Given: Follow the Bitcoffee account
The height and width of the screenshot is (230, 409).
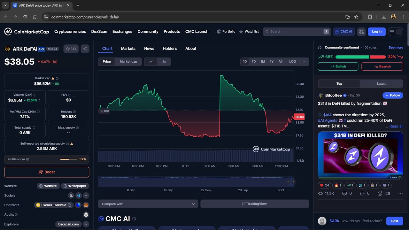Looking at the screenshot, I should pyautogui.click(x=393, y=96).
